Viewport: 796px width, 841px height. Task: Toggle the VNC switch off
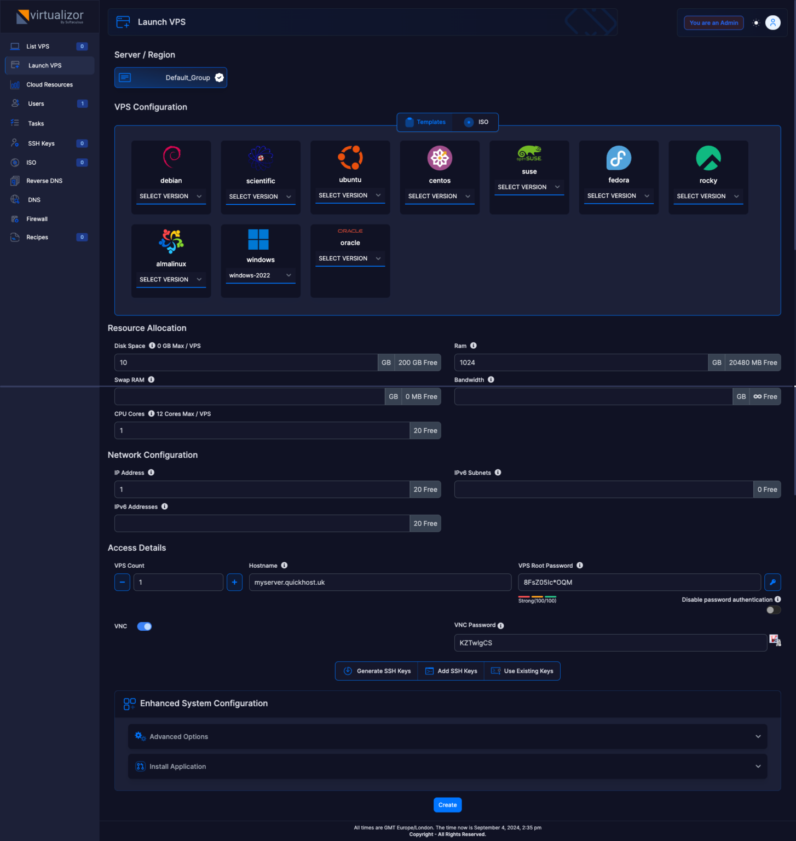click(145, 626)
